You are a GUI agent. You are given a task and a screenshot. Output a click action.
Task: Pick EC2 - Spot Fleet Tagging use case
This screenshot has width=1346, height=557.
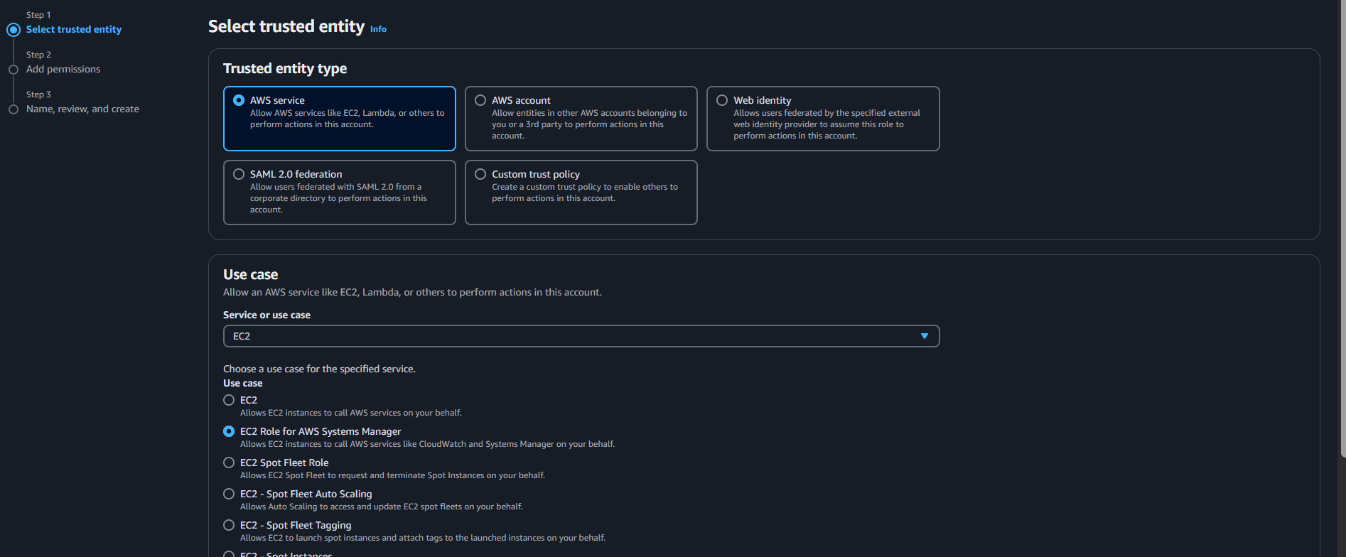pos(229,525)
